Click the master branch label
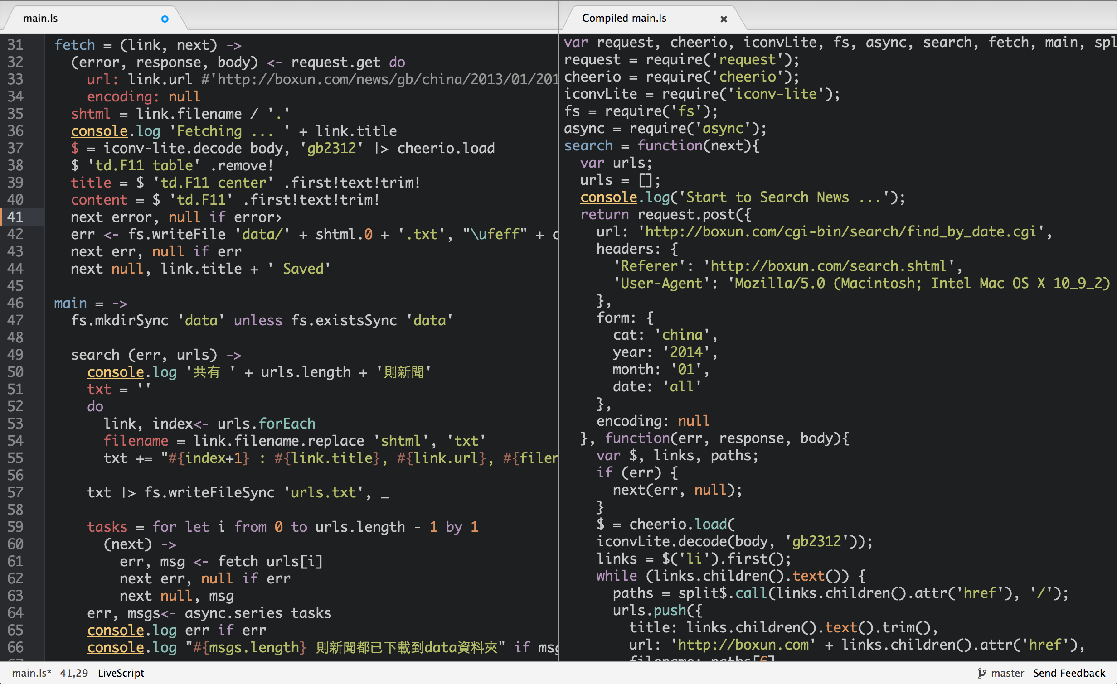1117x684 pixels. tap(1007, 673)
